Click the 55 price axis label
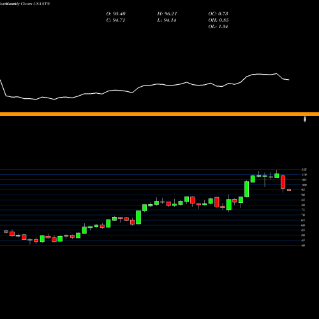Image resolution: width=319 pixels, height=319 pixels. [303, 230]
